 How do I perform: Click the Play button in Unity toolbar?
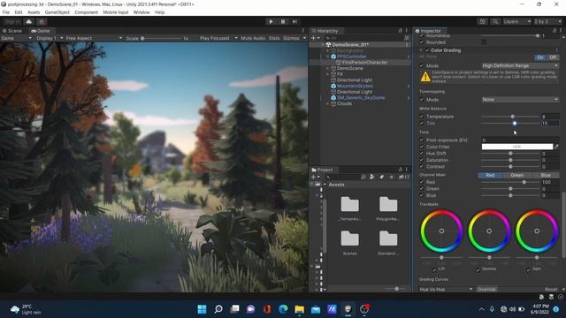[x=272, y=21]
